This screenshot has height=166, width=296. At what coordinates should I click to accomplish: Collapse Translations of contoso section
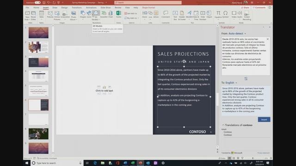[223, 125]
